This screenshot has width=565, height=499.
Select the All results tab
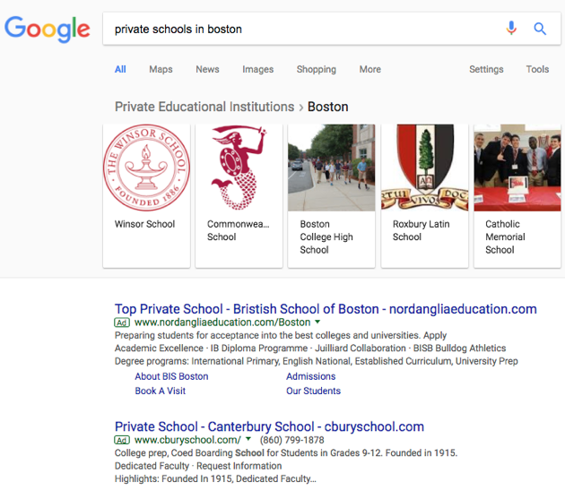(x=120, y=69)
